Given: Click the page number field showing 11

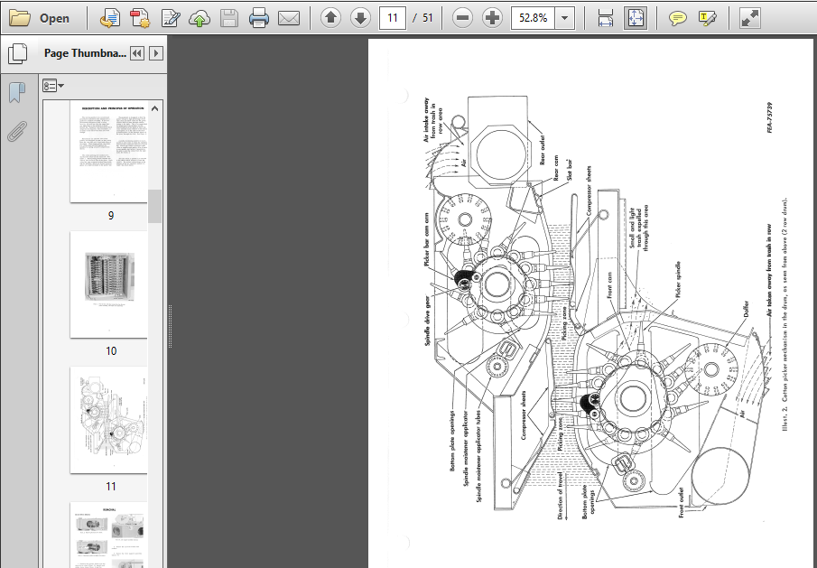Looking at the screenshot, I should [393, 18].
